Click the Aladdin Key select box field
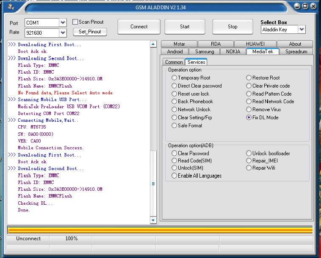321x258 pixels. [279, 30]
